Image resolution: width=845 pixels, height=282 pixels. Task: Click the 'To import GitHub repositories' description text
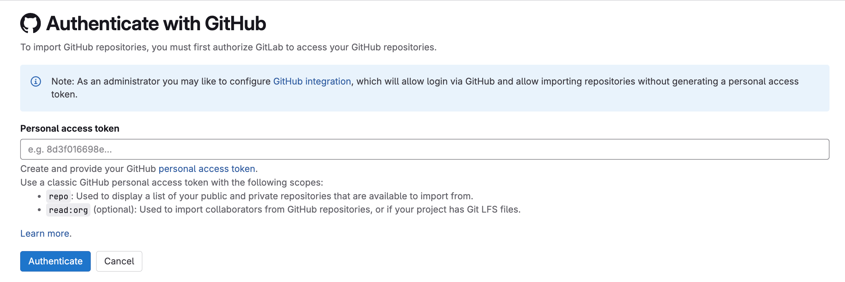tap(228, 47)
